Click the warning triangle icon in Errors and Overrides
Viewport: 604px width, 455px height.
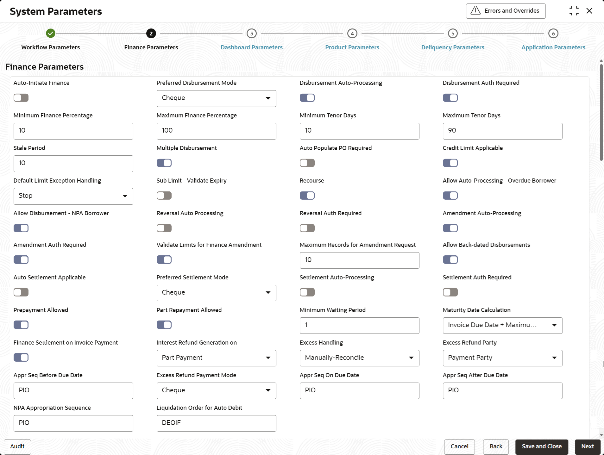point(475,11)
